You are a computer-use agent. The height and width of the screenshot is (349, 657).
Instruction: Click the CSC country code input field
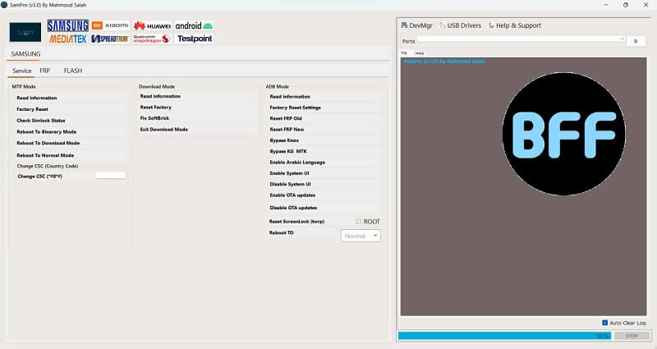tap(110, 176)
